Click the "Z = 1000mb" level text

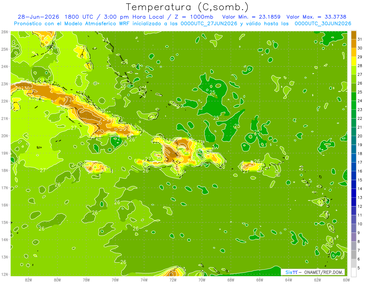[195, 17]
